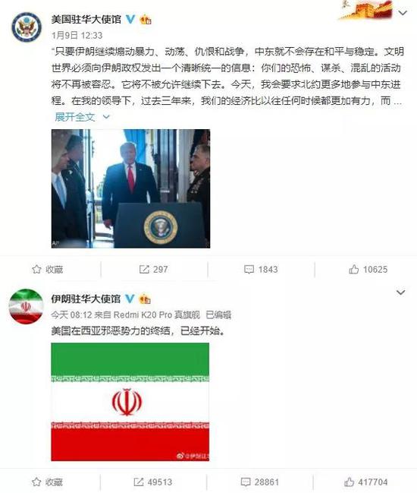Screen dimensions: 417x493
Task: Like the US Embassy post with 10625 likes
Action: [x=368, y=269]
